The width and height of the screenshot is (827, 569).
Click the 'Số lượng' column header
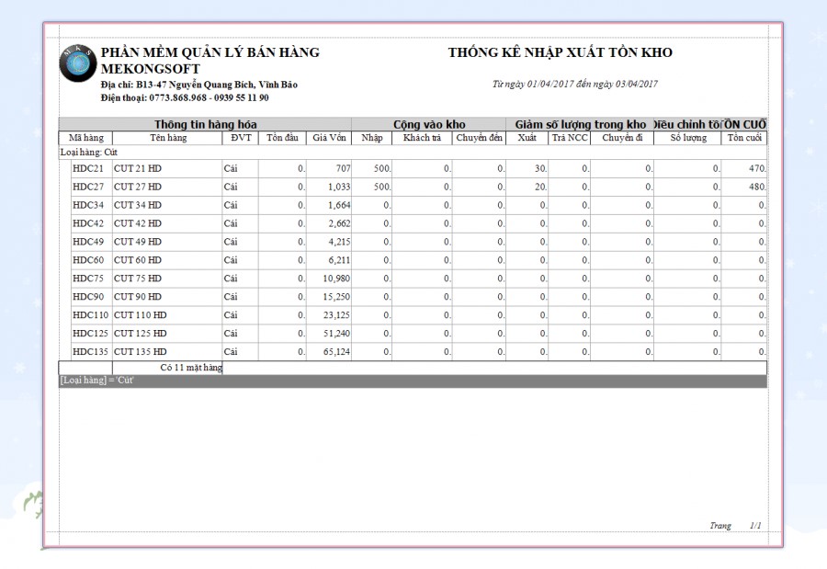click(x=687, y=138)
